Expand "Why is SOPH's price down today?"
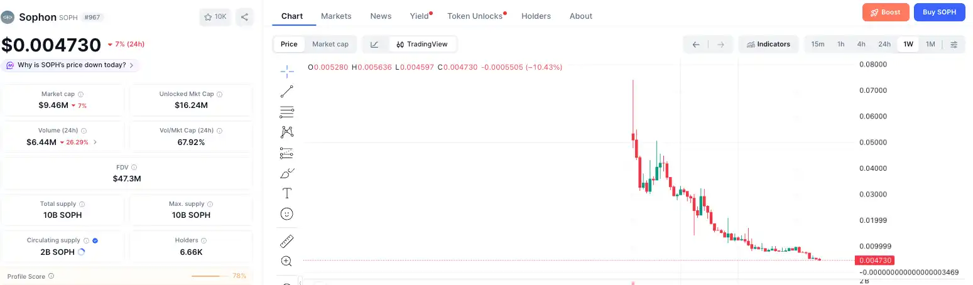 70,65
